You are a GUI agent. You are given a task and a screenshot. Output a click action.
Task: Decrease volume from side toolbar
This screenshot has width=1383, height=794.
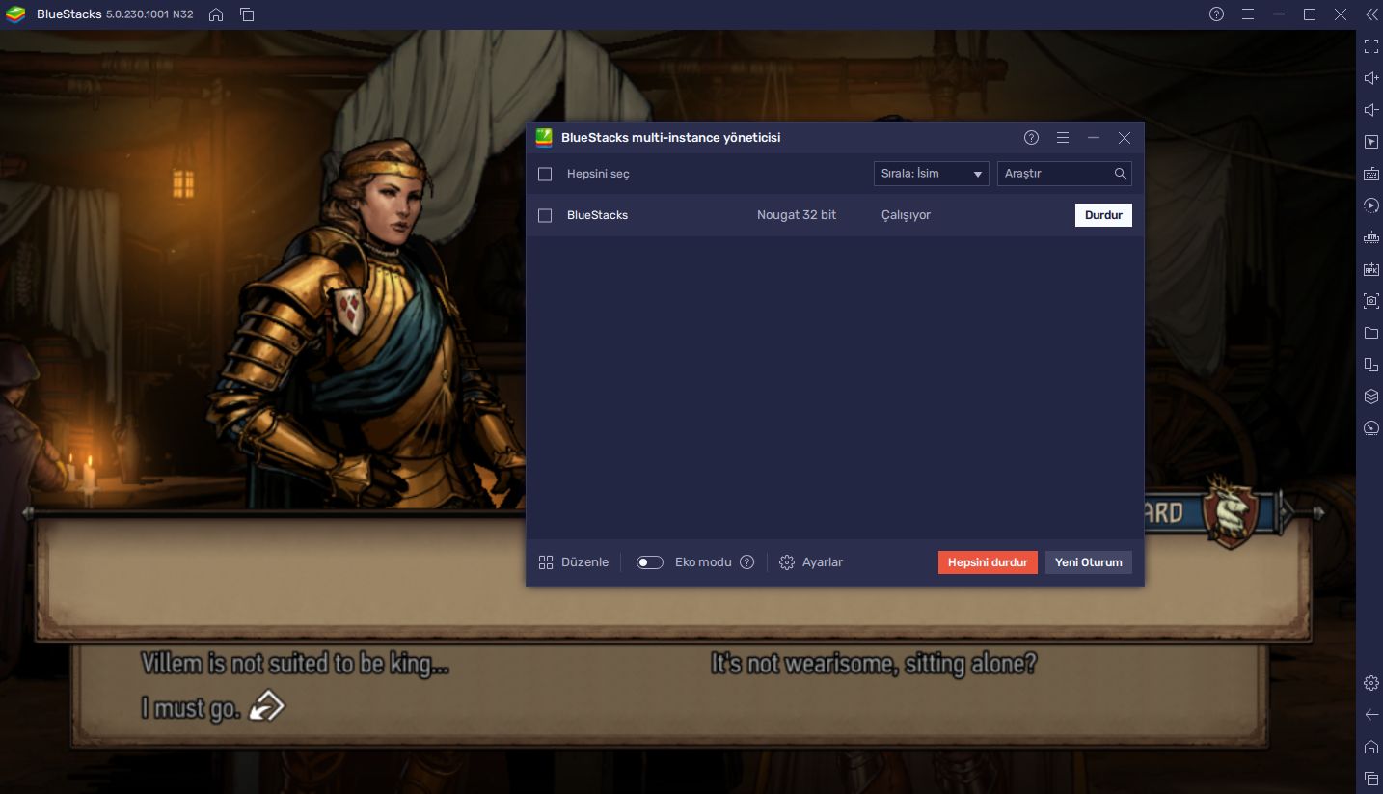pyautogui.click(x=1371, y=110)
